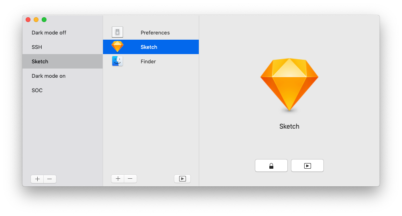Click the large Sketch diamond logo
The height and width of the screenshot is (216, 402).
point(289,85)
